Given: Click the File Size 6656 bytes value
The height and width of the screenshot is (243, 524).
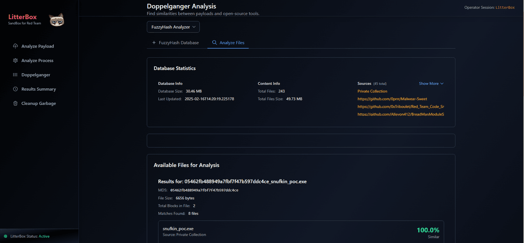Looking at the screenshot, I should click(185, 198).
